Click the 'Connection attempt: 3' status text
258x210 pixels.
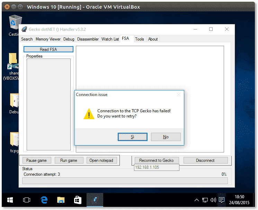pos(42,174)
